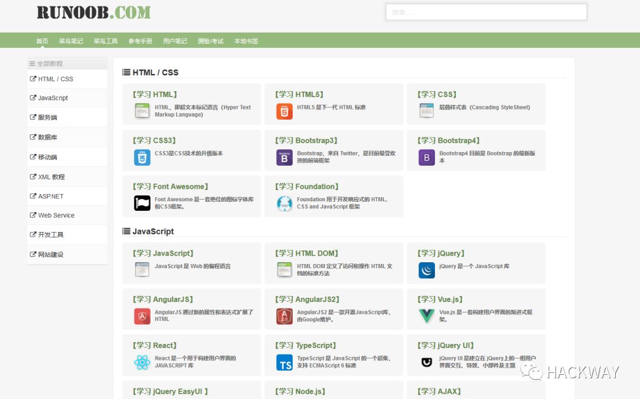Open the 【学习 JavaScript】 title link
The width and height of the screenshot is (640, 399).
click(x=163, y=253)
